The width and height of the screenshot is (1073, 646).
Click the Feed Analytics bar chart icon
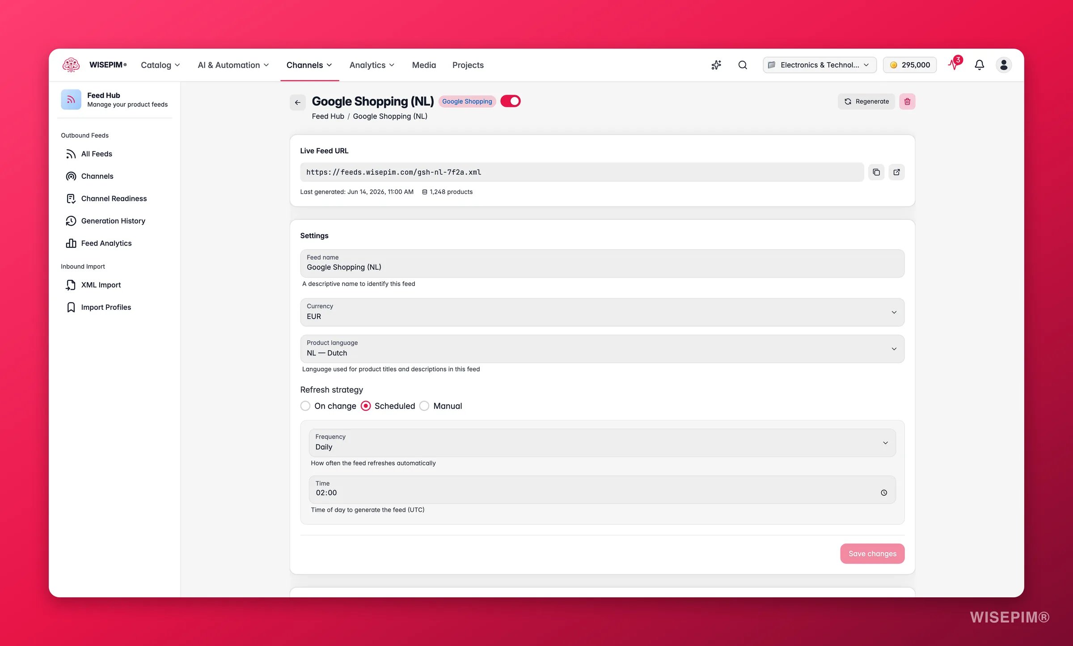coord(71,243)
